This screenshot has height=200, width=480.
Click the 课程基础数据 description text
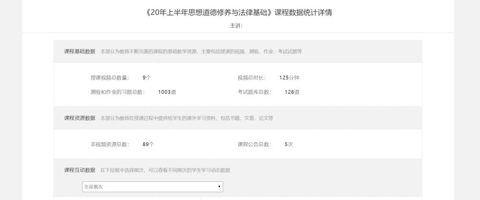201,51
